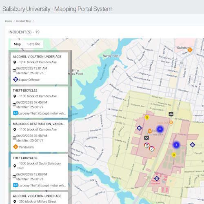Image resolution: width=204 pixels, height=204 pixels.
Task: Click calendar icon beside 06/23/2025 07:45 PM Theft-Bicycles
Action: click(x=14, y=104)
